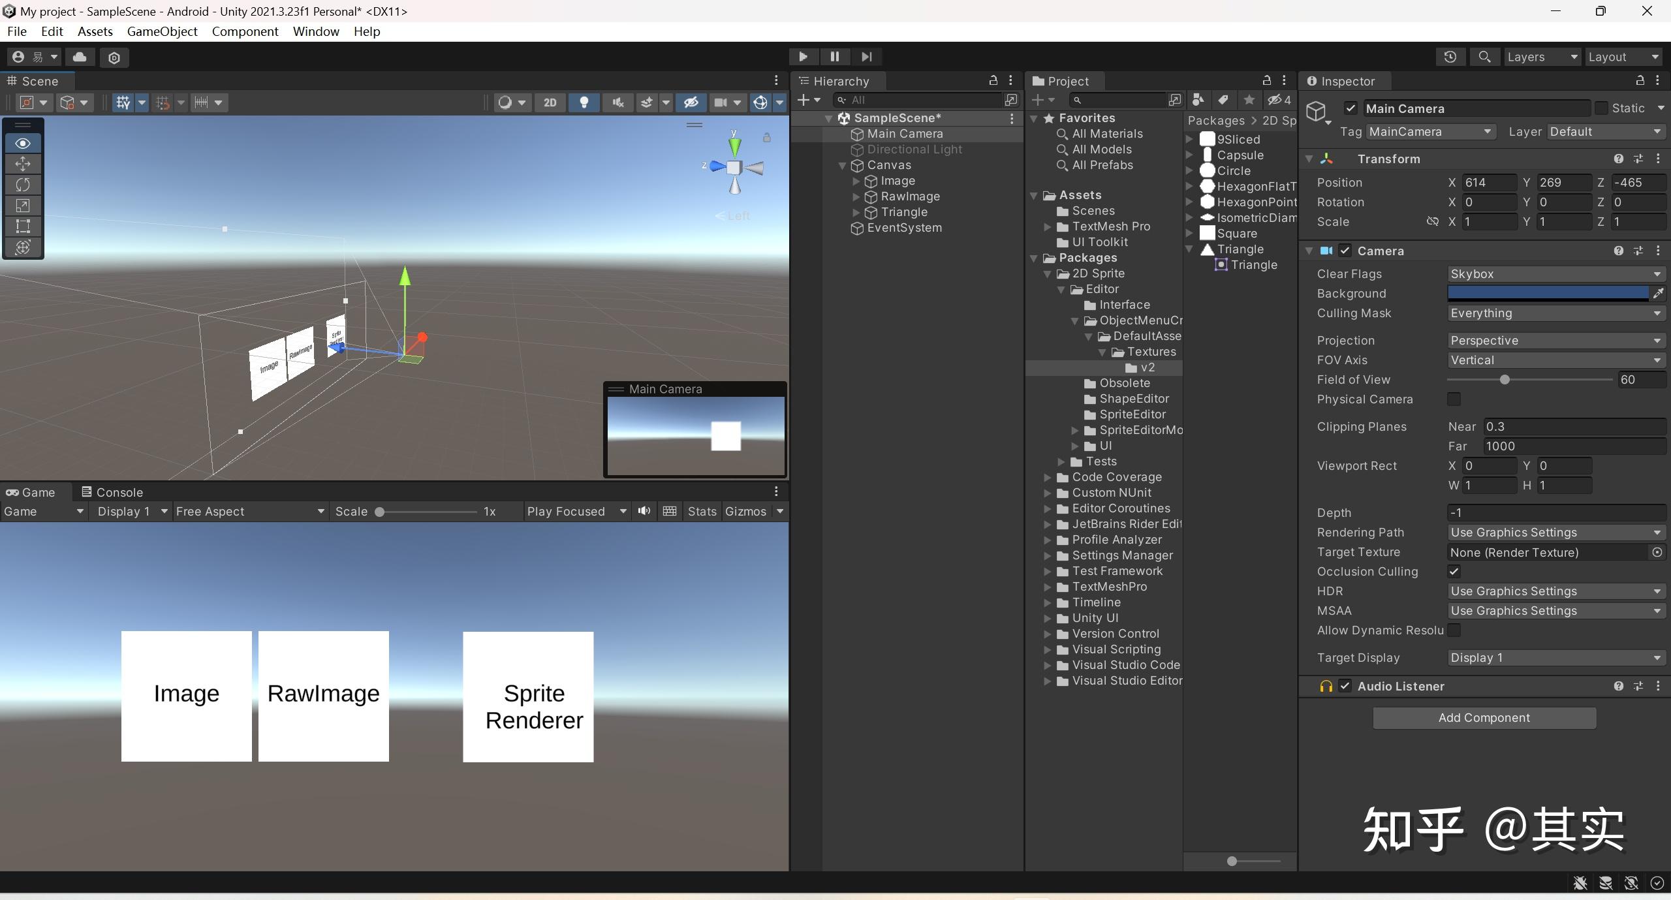Click the Stats button in Game view
Screen dimensions: 1671x900
click(702, 512)
